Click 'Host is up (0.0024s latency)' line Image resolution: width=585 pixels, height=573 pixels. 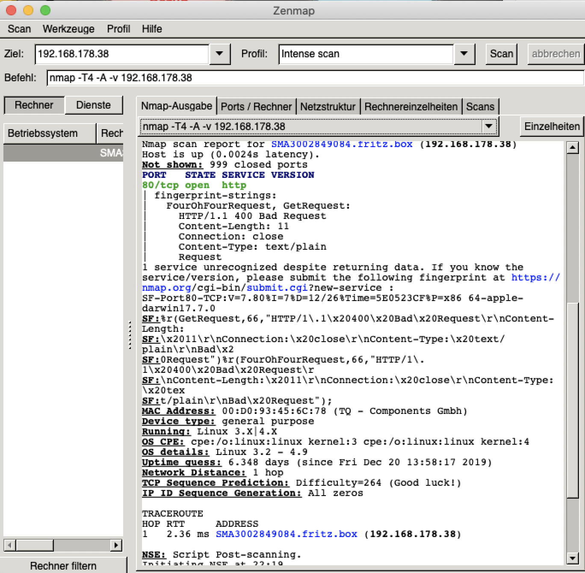coord(231,154)
